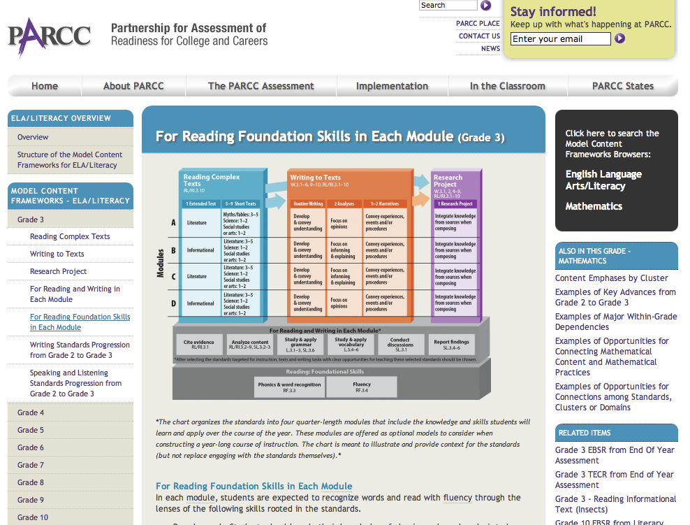Click the Reading Foundation Skills article heading link
This screenshot has height=525, width=690.
click(254, 487)
